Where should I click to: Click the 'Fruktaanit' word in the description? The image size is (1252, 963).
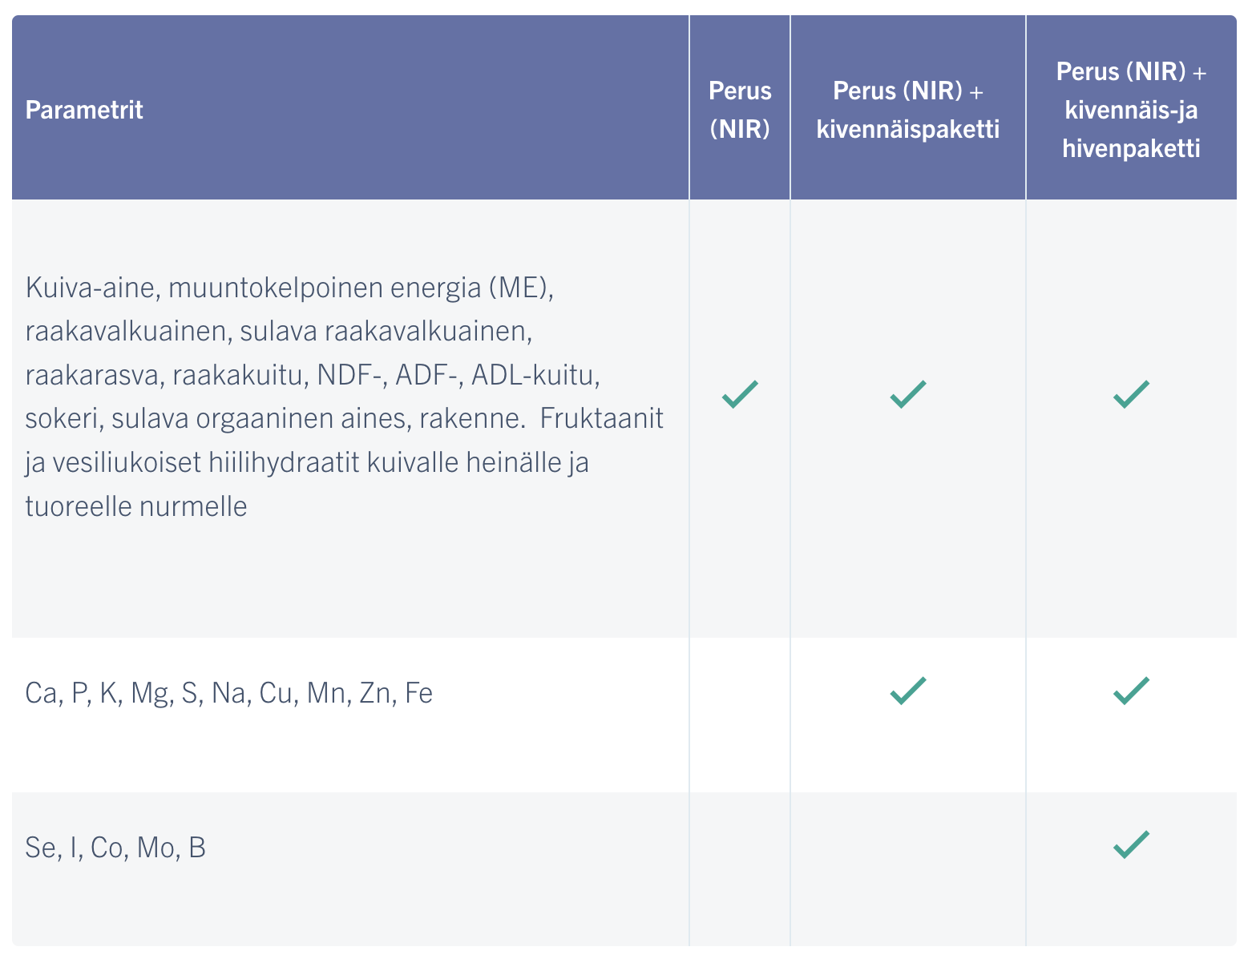tap(601, 418)
